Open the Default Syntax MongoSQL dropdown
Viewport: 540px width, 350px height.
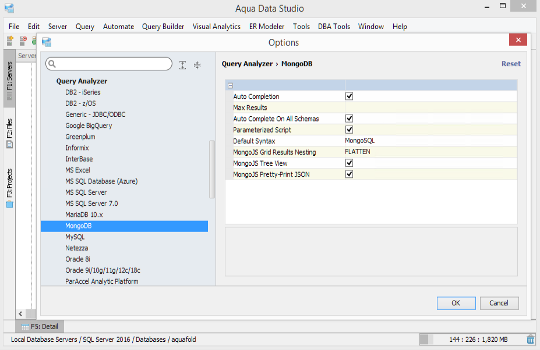point(430,141)
